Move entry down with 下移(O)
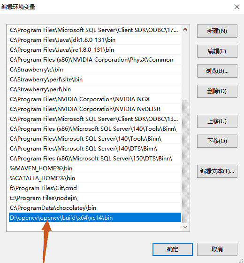Image resolution: width=244 pixels, height=263 pixels. tap(217, 141)
